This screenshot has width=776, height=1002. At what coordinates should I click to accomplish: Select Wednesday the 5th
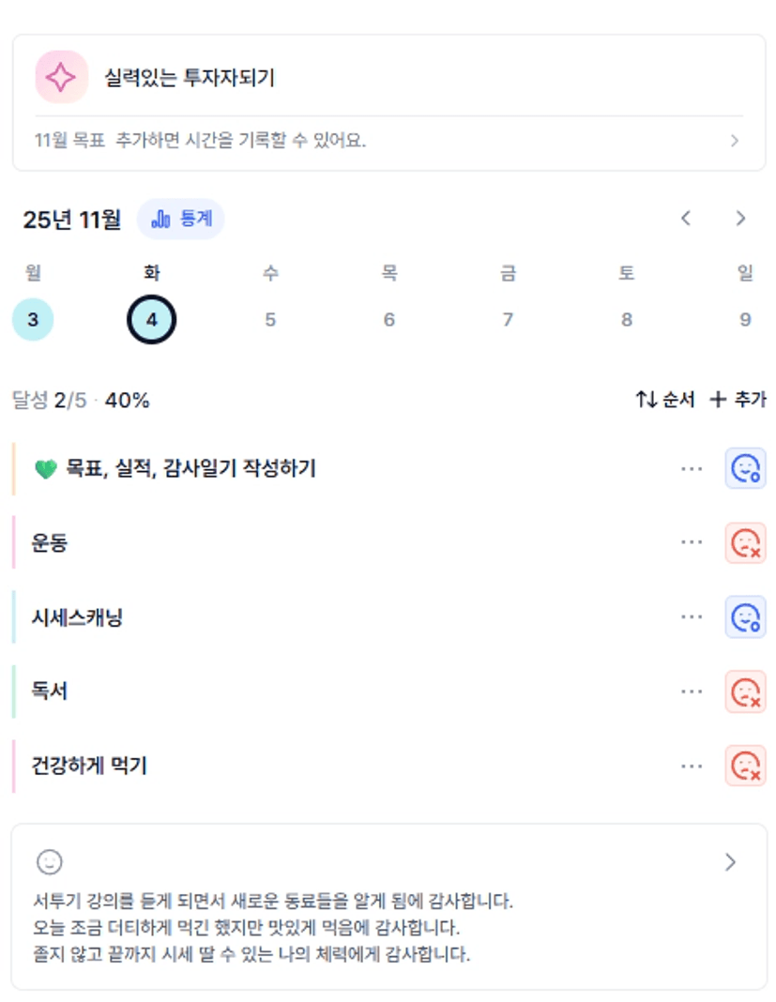pyautogui.click(x=270, y=320)
